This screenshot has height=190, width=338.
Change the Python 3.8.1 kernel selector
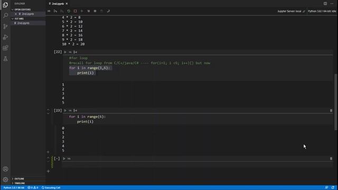click(x=322, y=11)
